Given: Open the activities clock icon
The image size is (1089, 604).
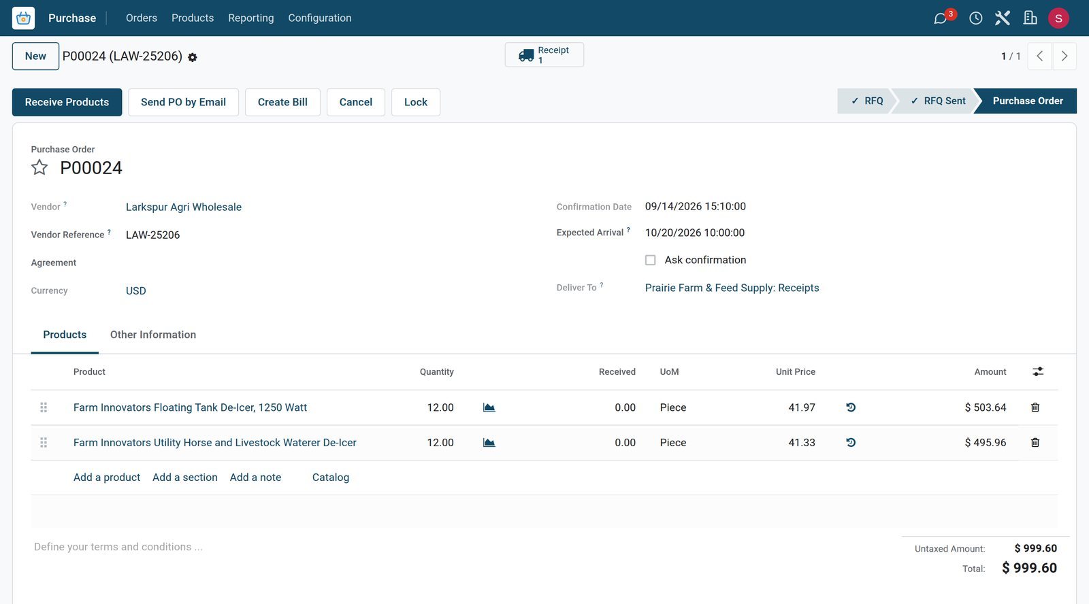Looking at the screenshot, I should 976,18.
